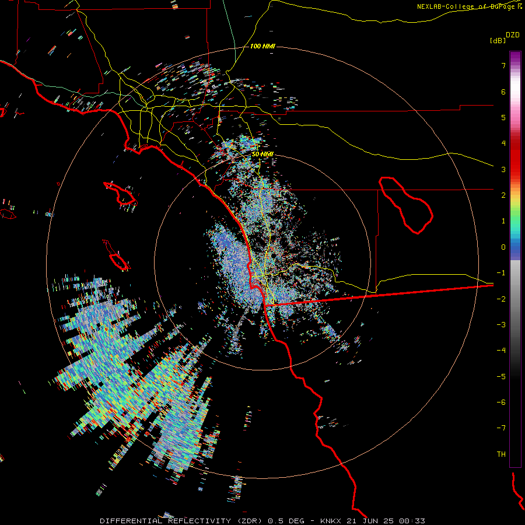
Task: Click the -2 value on the color scale
Action: [x=501, y=299]
